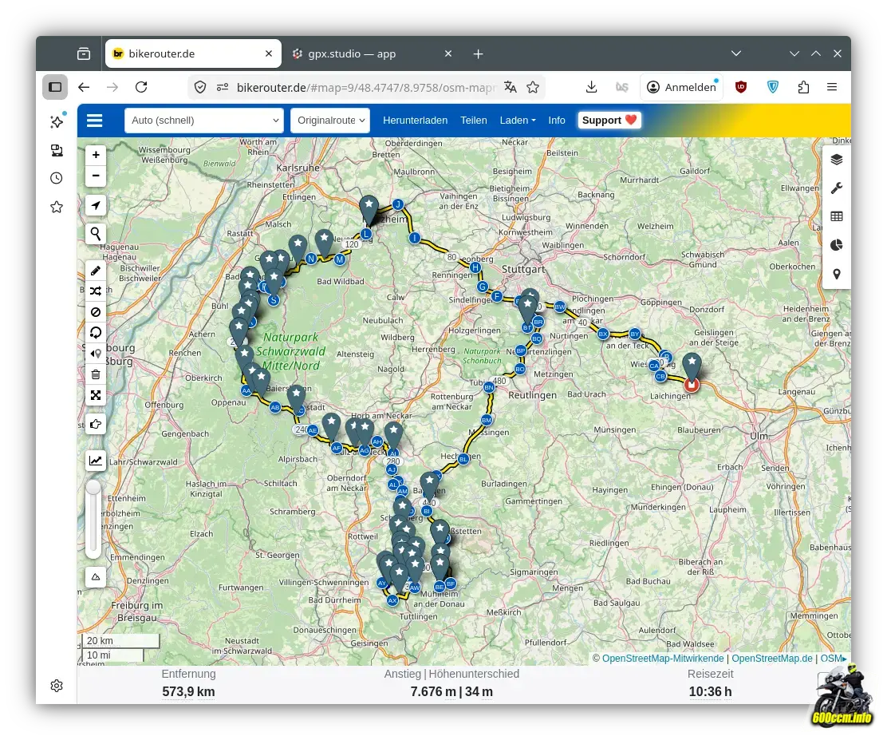
Task: Open the 'Originalroute' dropdown
Action: tap(330, 121)
